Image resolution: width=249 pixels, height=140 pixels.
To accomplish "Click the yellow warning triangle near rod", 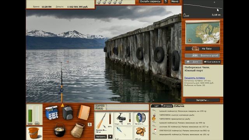I will click(63, 105).
